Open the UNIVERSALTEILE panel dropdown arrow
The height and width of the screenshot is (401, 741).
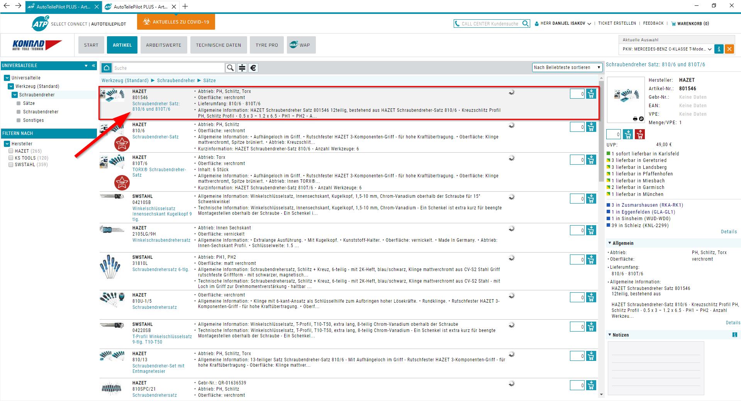86,66
